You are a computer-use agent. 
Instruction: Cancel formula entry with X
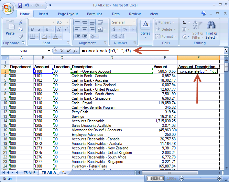pyautogui.click(x=62, y=51)
